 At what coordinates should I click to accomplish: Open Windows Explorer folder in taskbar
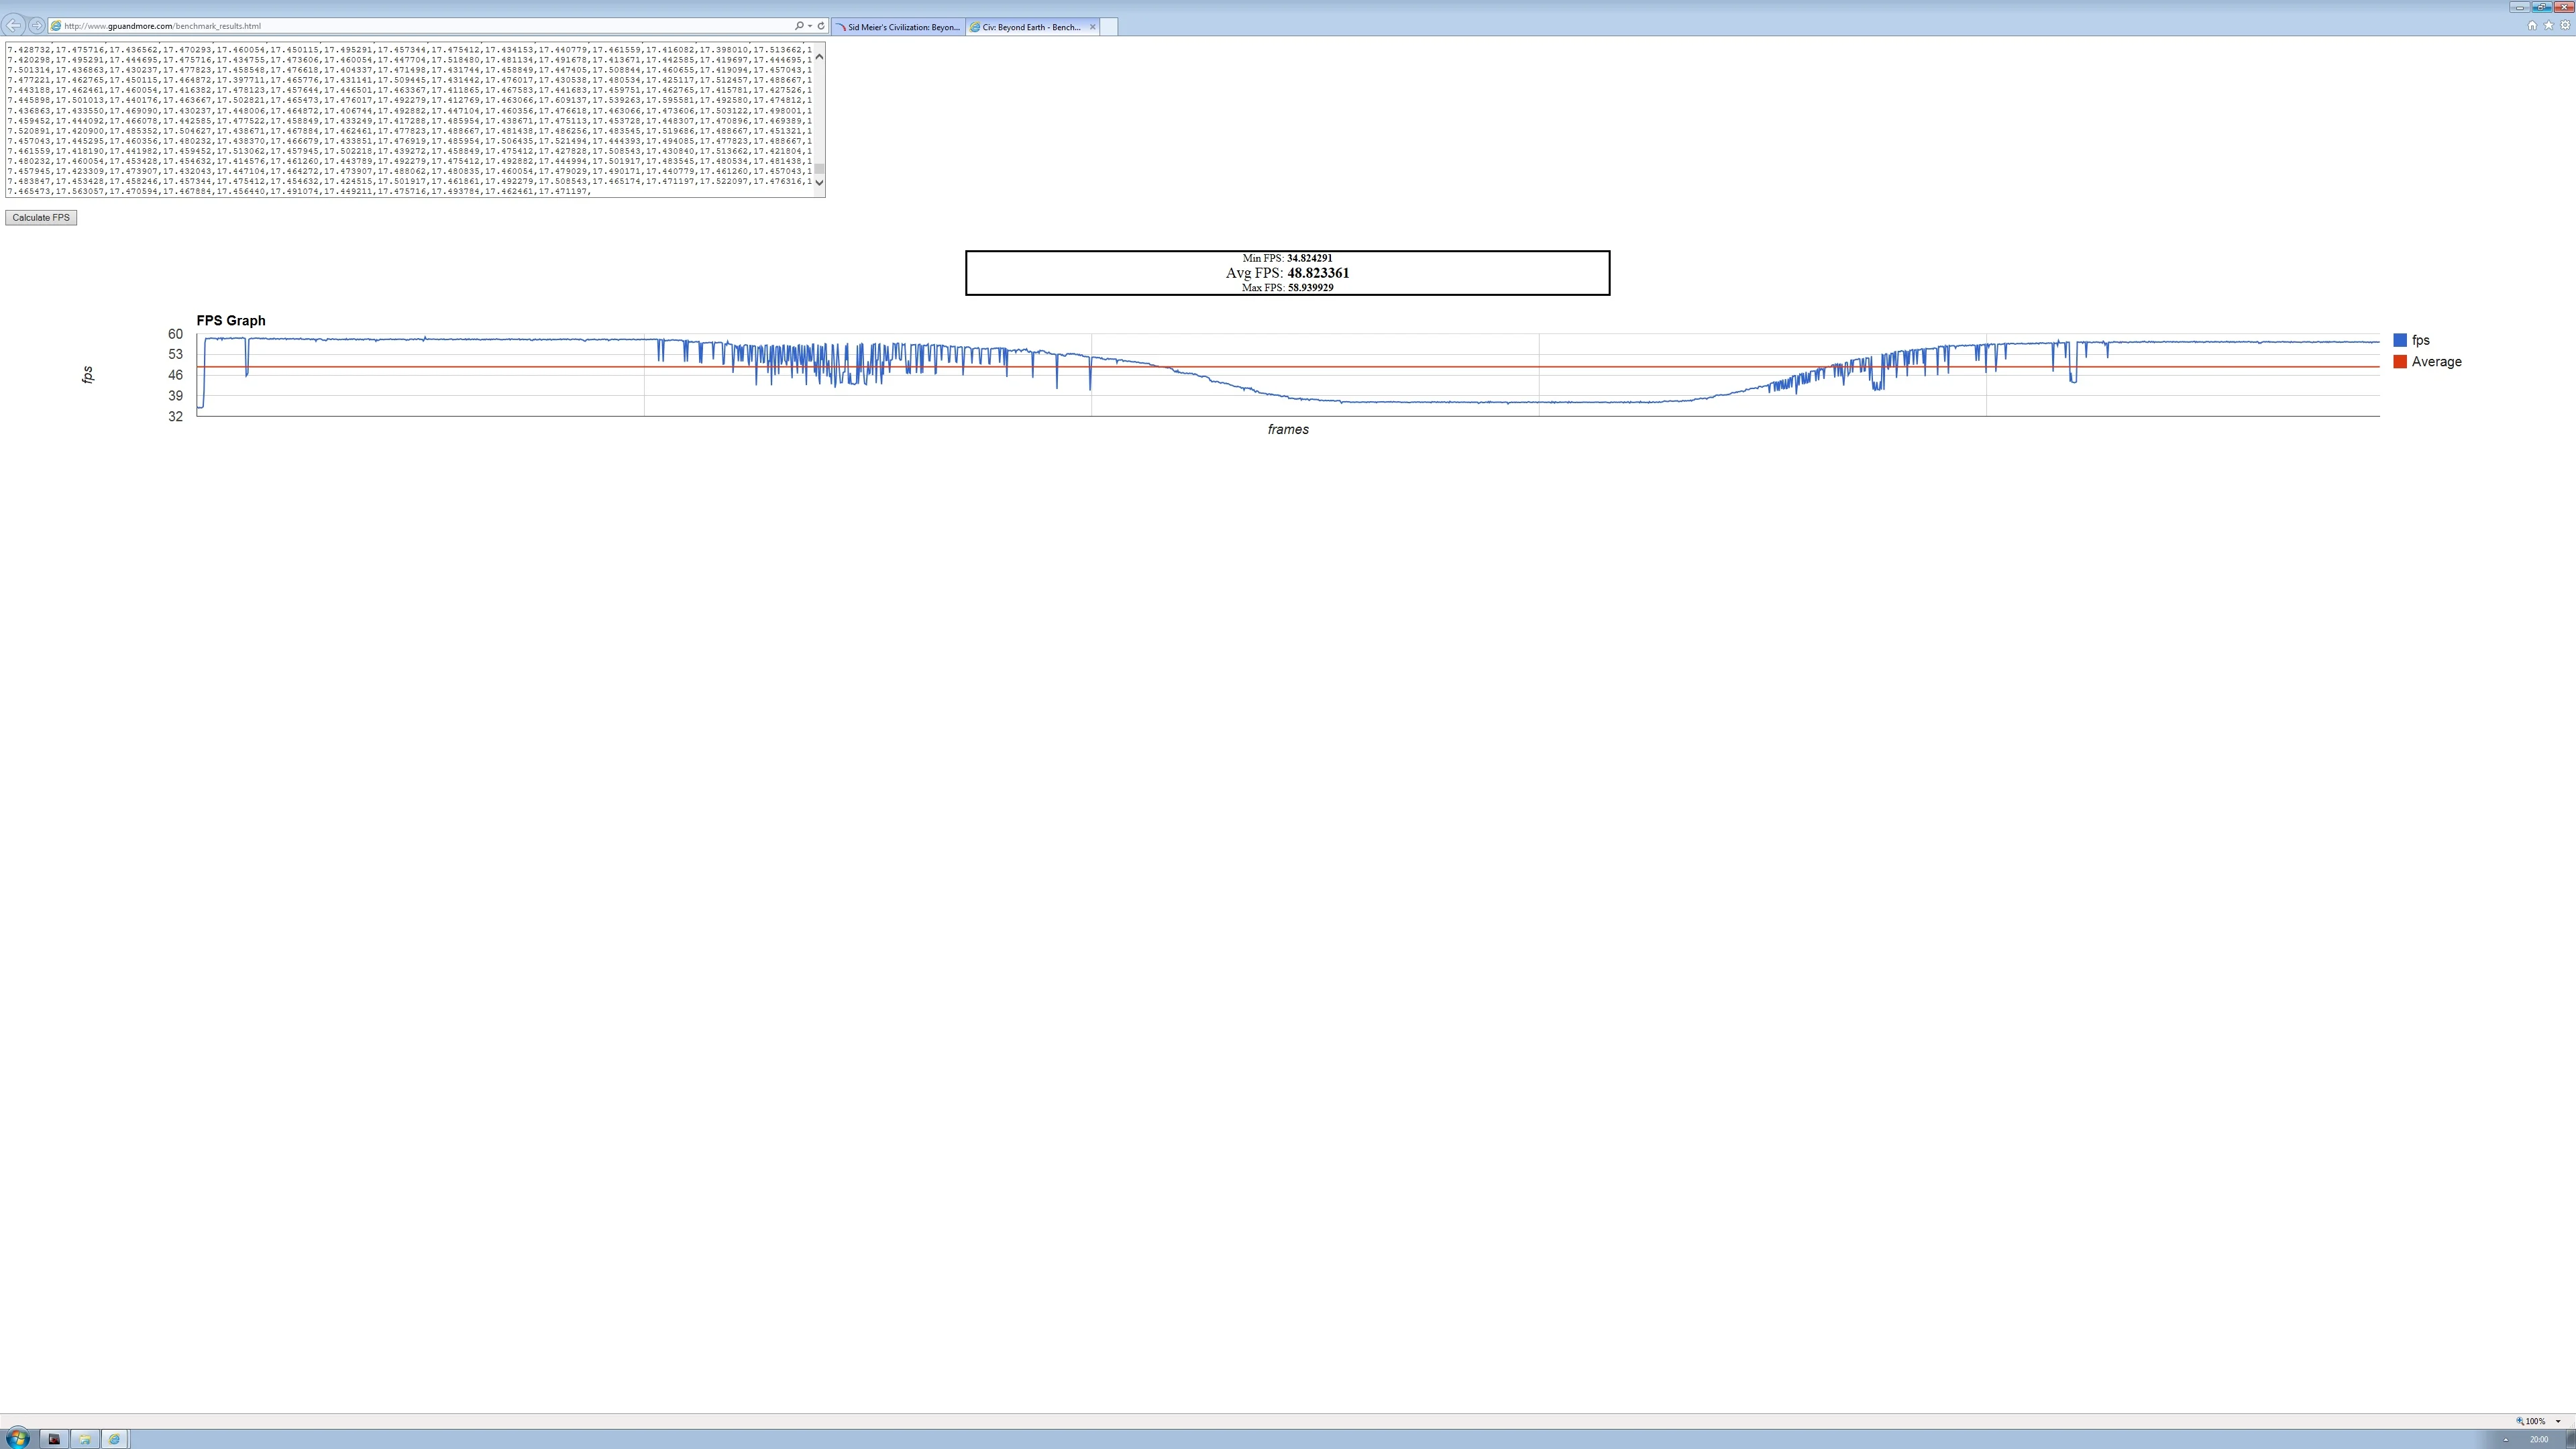[84, 1439]
